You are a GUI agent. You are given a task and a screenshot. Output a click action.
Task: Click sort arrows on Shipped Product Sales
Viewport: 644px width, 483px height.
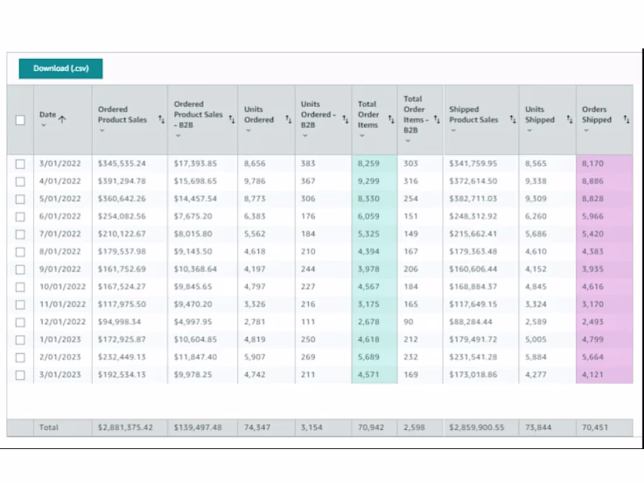(513, 119)
